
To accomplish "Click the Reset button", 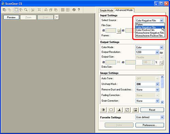I will [152, 110].
